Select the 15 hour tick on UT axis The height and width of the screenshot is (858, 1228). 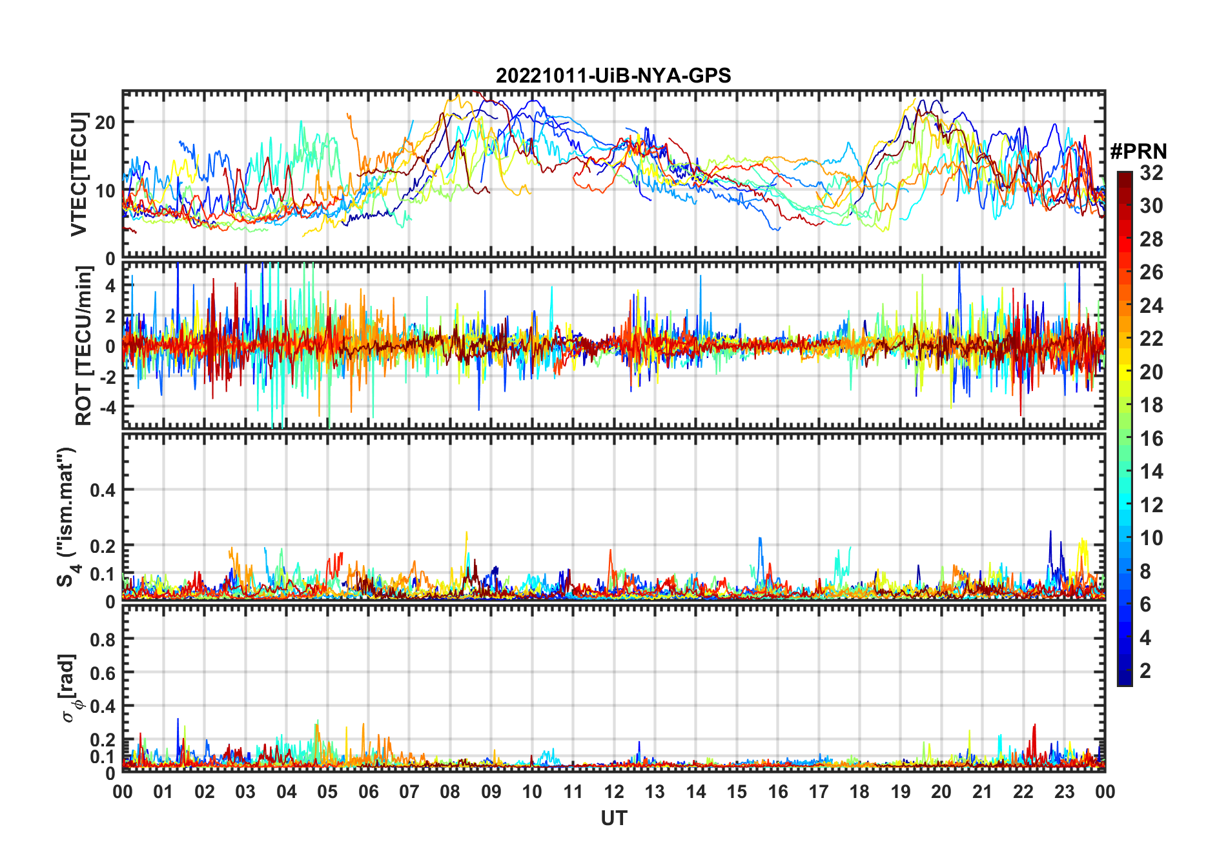click(737, 792)
